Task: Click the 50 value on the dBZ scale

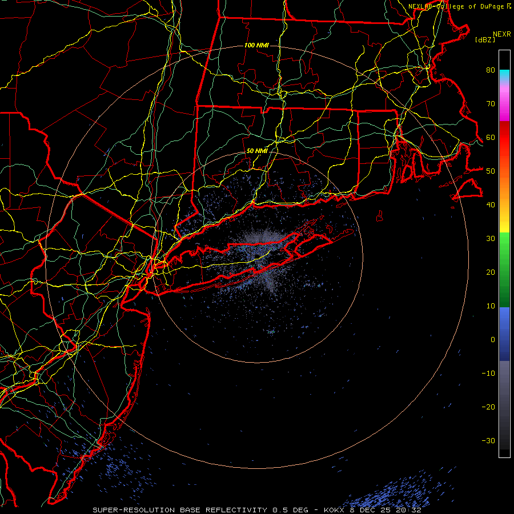Action: [x=491, y=171]
